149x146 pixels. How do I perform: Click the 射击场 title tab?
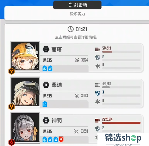click(x=77, y=5)
